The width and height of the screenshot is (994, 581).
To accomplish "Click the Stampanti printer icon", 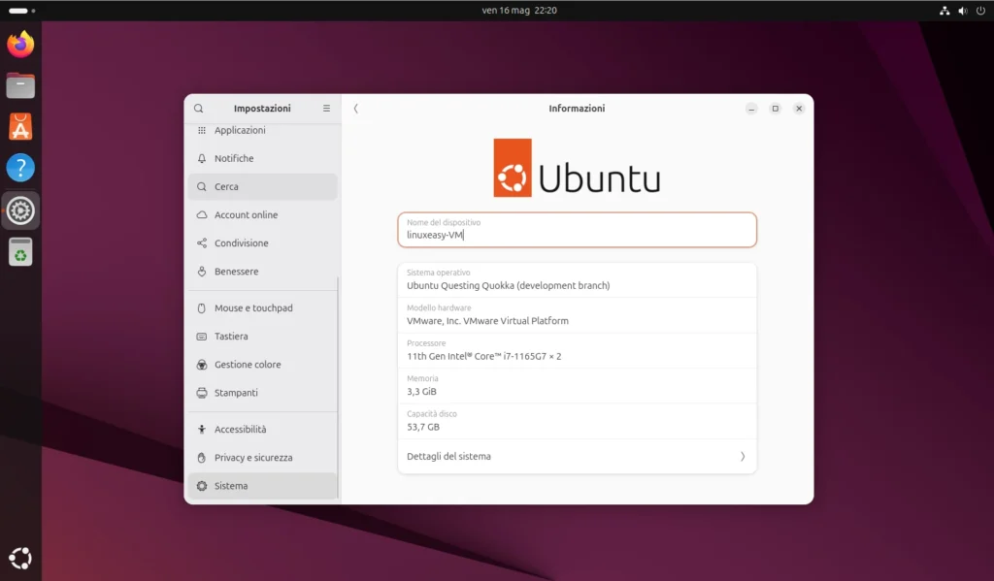I will click(202, 393).
